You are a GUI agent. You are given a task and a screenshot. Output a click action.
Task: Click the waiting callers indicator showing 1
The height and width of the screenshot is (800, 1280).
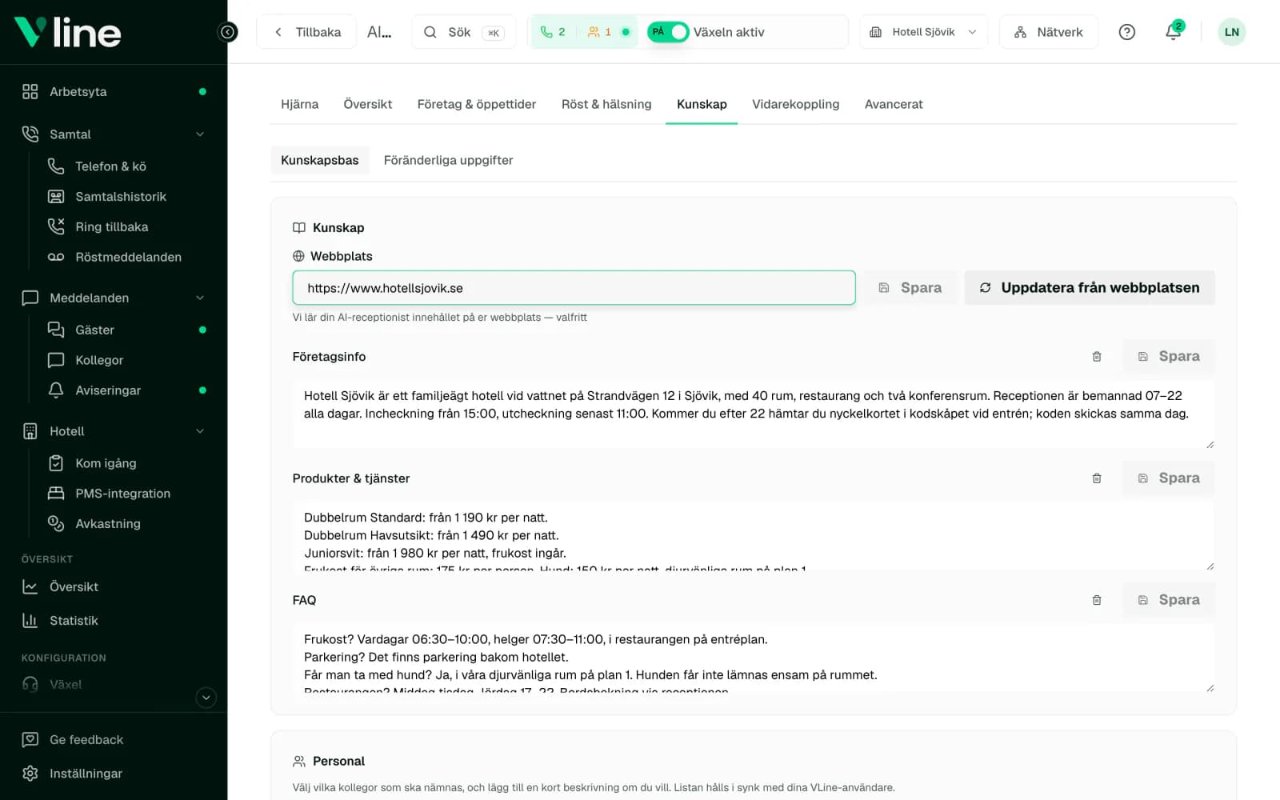click(x=599, y=32)
